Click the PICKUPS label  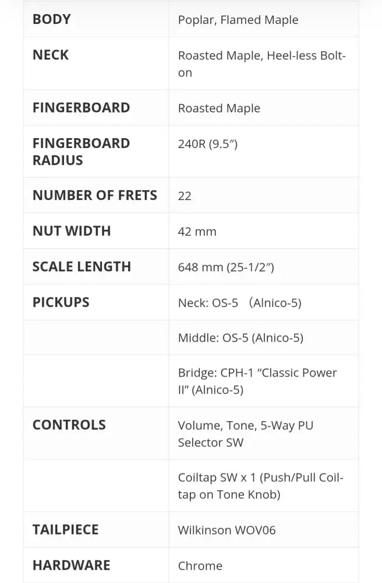click(61, 302)
